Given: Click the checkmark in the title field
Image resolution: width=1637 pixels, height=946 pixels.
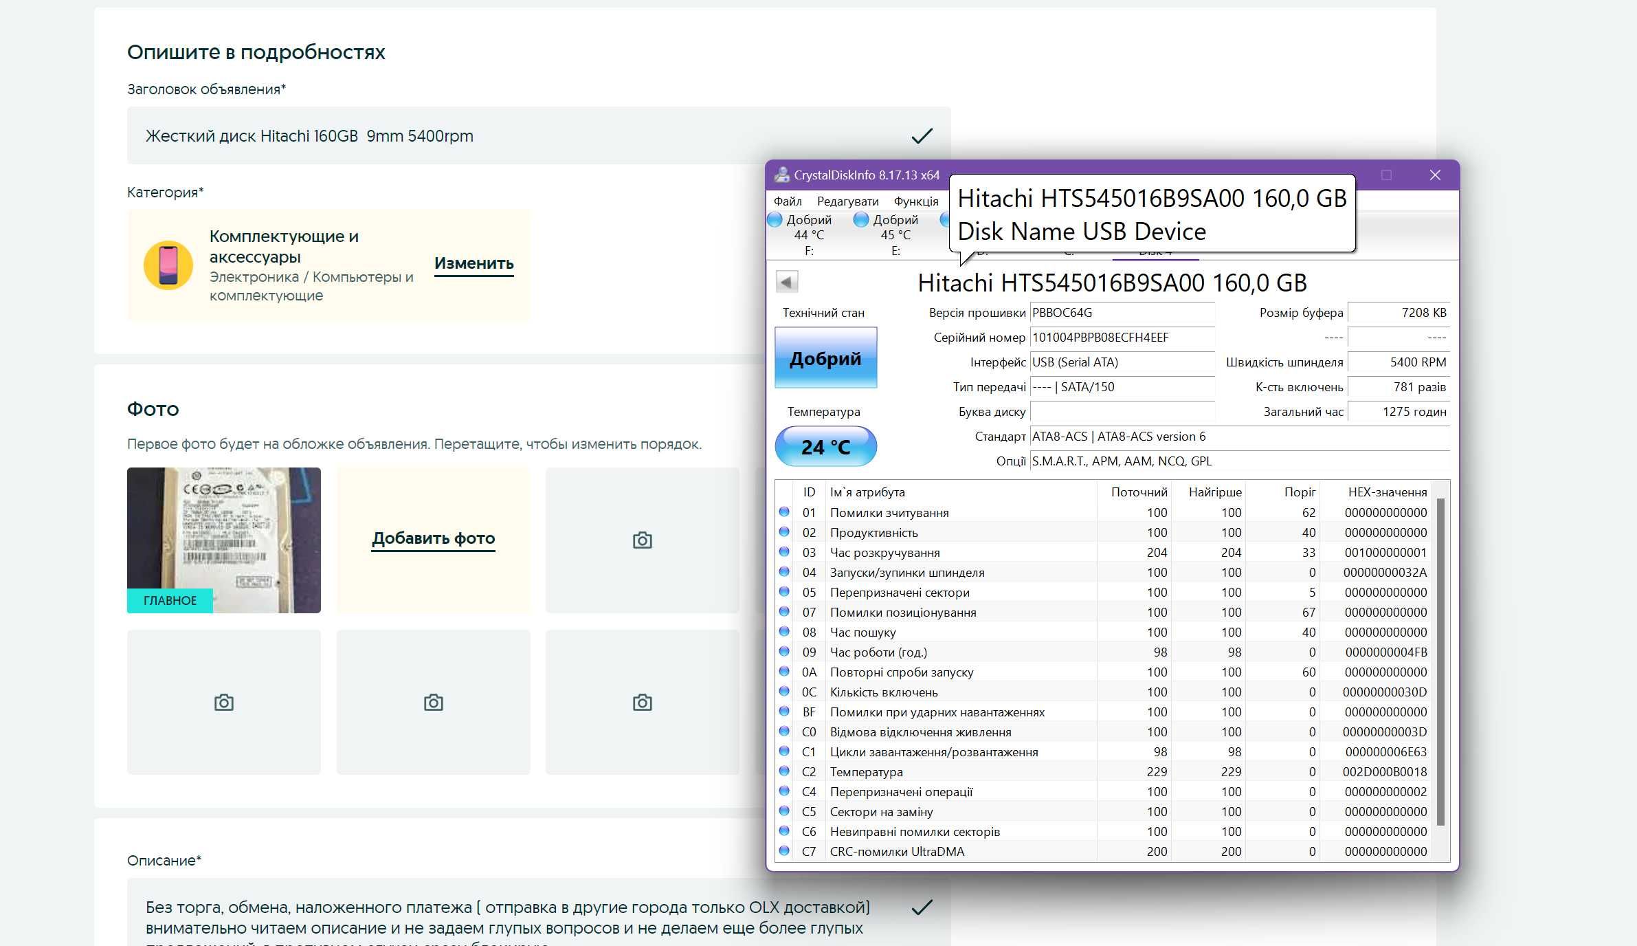Looking at the screenshot, I should pos(922,136).
